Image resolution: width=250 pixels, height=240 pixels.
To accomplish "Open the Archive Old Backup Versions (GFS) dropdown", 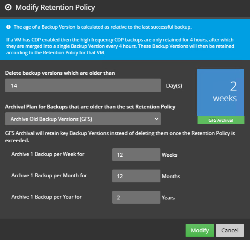I will click(x=83, y=119).
